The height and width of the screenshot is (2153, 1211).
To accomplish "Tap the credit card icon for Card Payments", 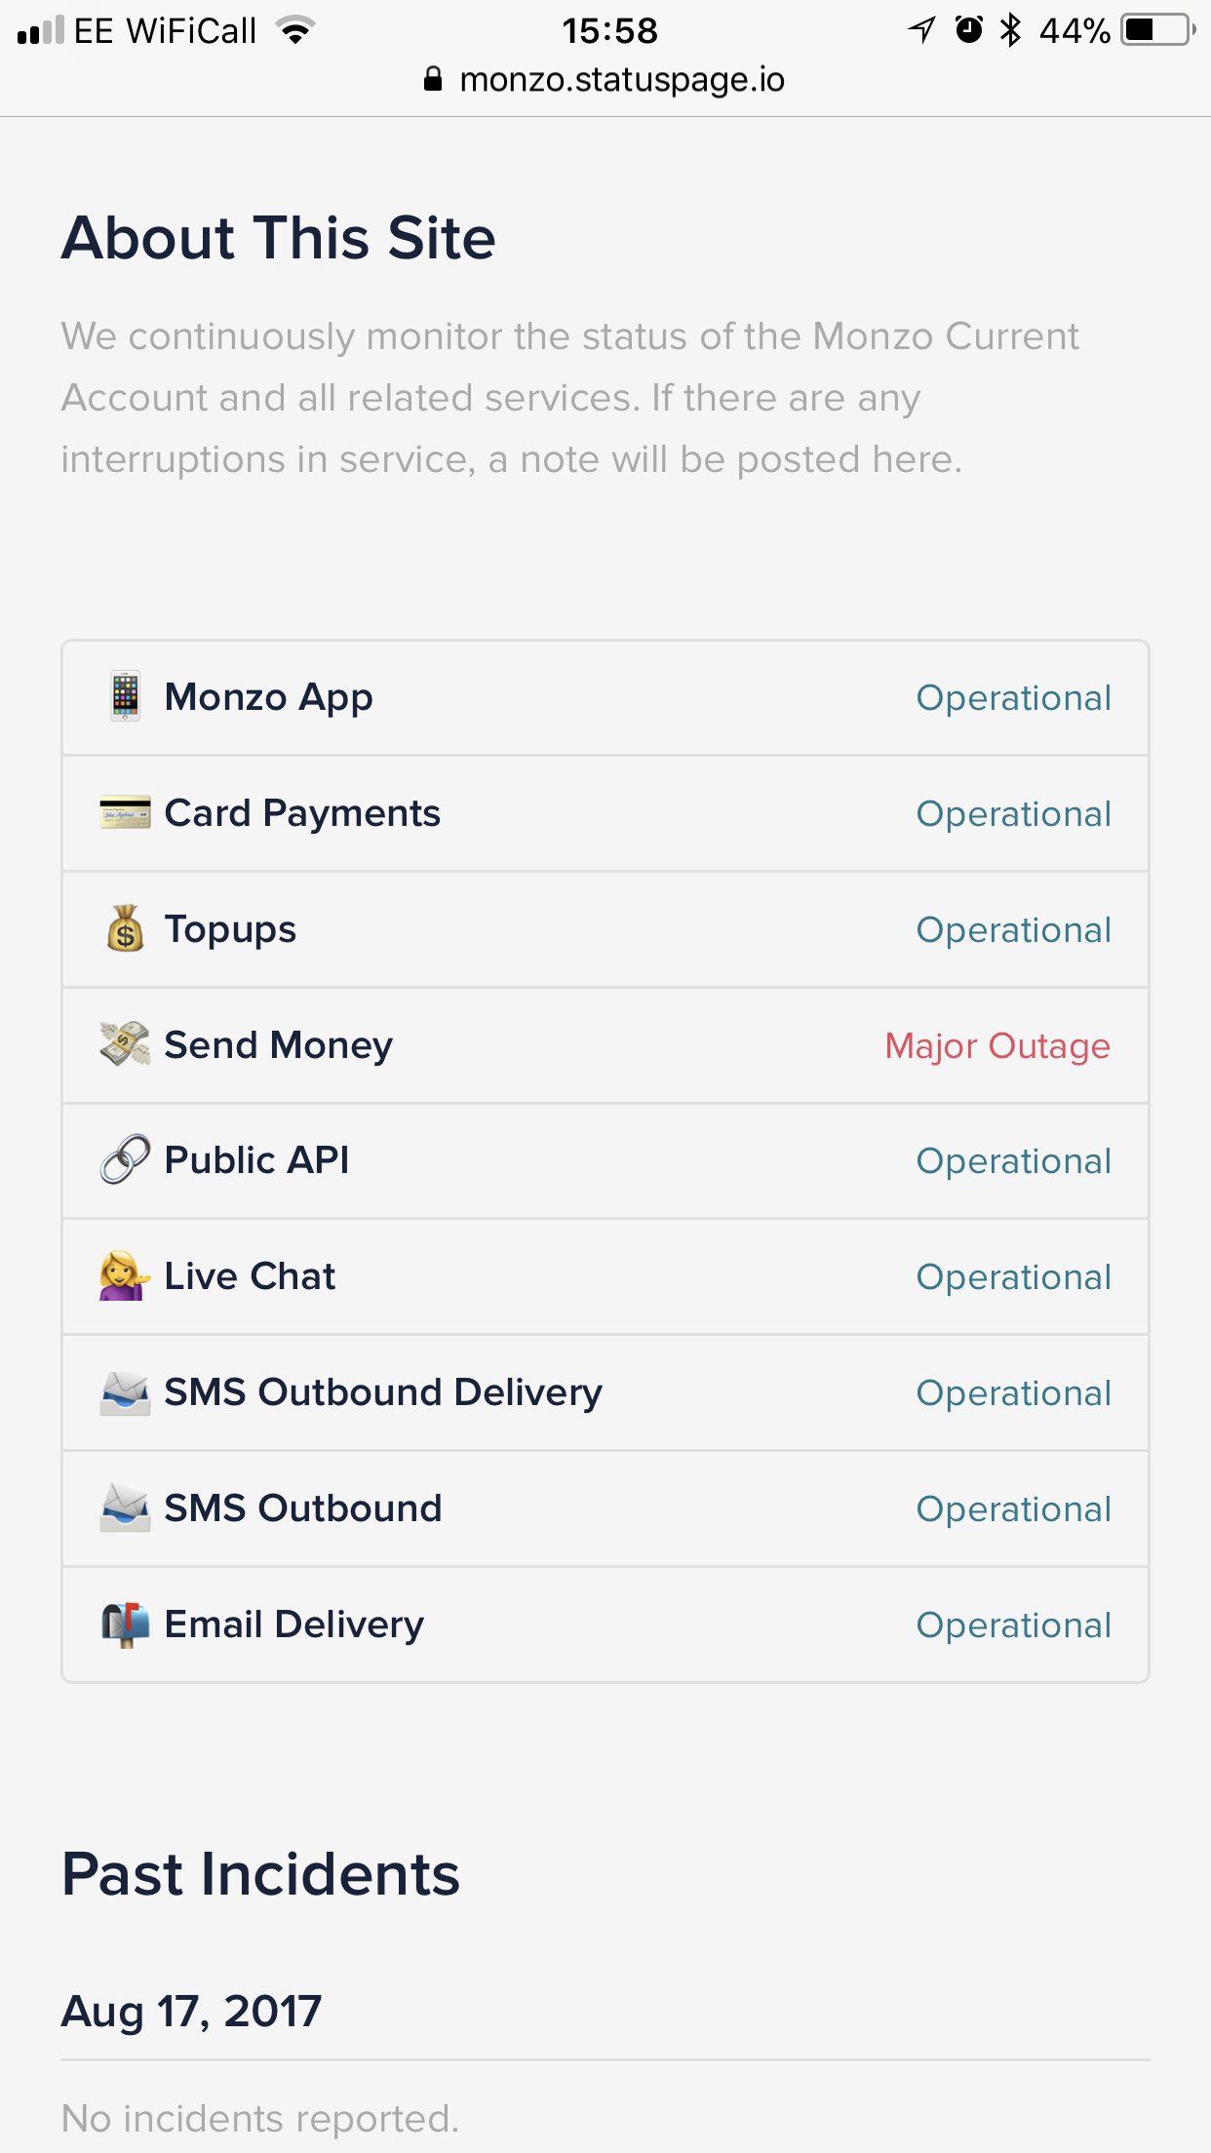I will (x=125, y=812).
